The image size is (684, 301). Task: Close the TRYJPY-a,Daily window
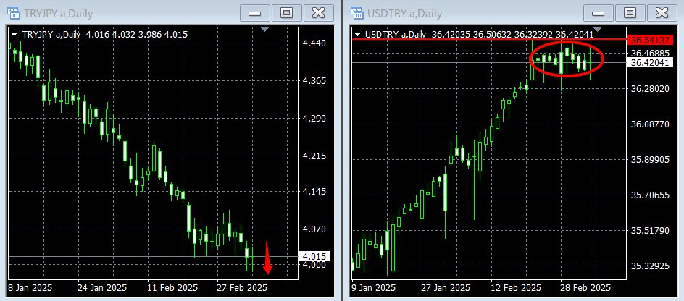[318, 13]
